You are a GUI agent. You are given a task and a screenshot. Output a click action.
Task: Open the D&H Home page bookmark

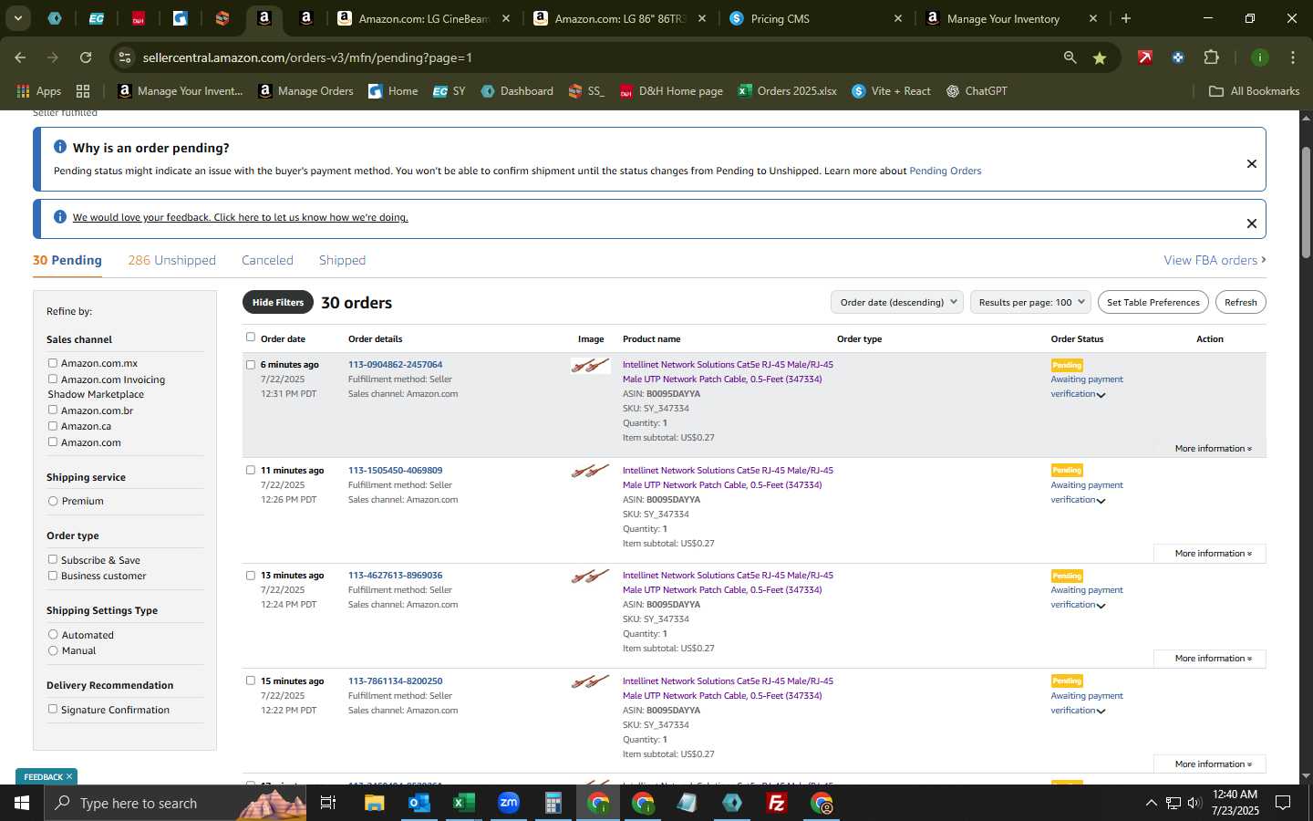[671, 91]
